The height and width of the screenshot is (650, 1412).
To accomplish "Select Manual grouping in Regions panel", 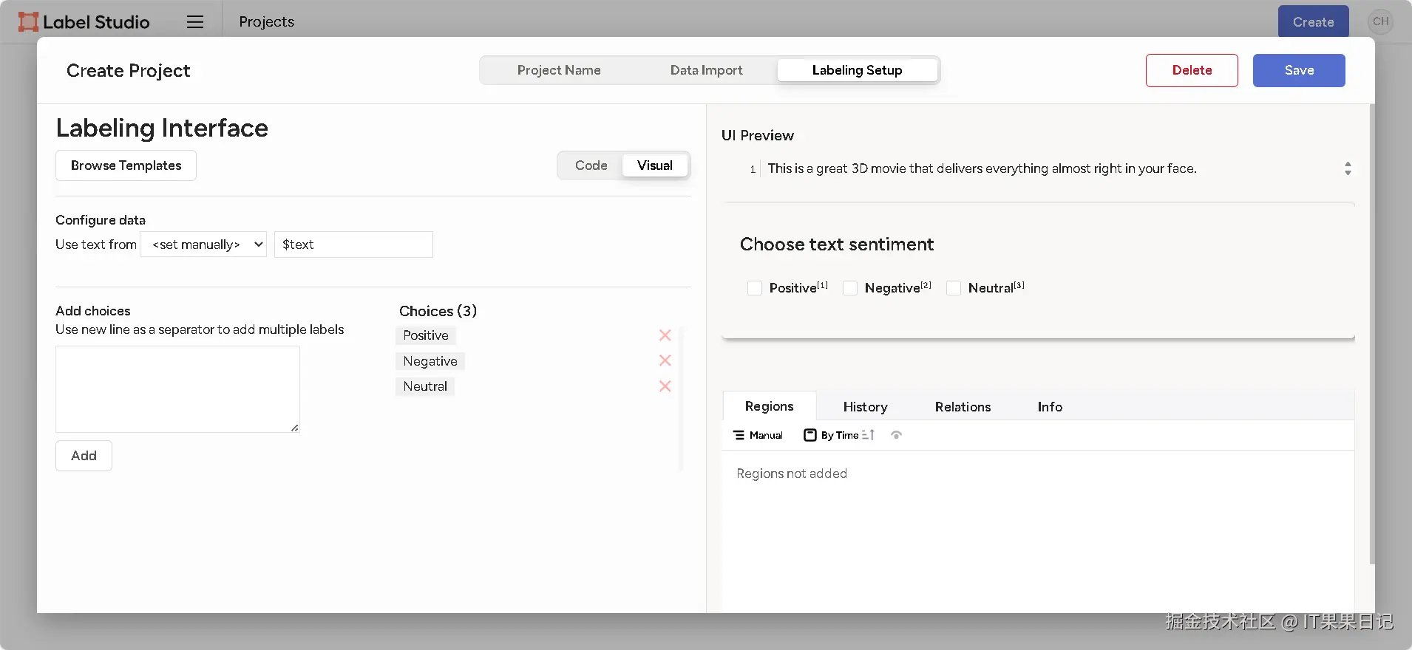I will tap(758, 435).
